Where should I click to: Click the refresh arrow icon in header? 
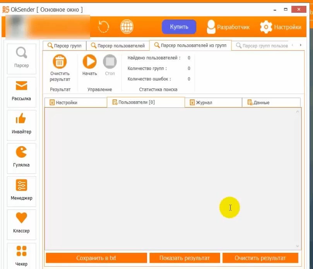point(104,27)
